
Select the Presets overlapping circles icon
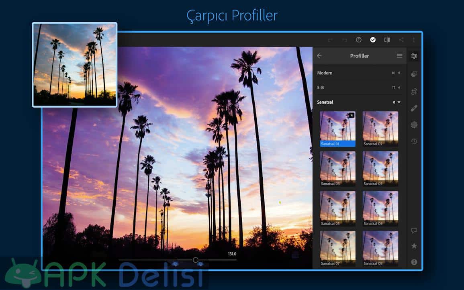pyautogui.click(x=414, y=74)
